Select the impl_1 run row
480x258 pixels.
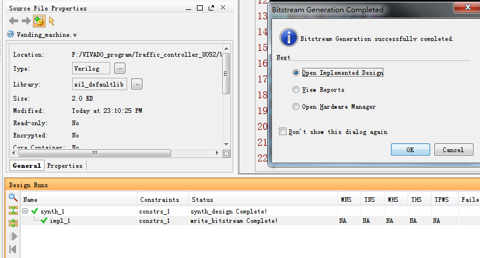pos(250,221)
